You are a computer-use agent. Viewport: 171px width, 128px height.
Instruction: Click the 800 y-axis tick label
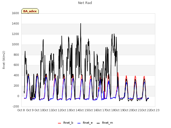click(x=16, y=55)
